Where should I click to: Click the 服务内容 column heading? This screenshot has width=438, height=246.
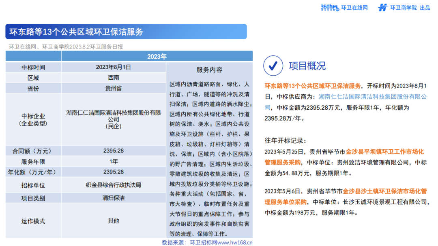coord(210,70)
